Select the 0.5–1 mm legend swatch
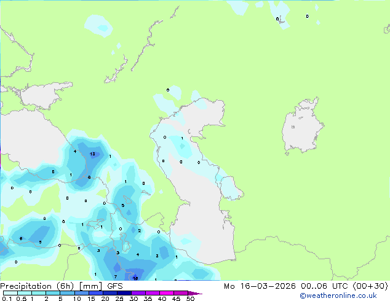Screen dimensions: 390x301 (25, 293)
